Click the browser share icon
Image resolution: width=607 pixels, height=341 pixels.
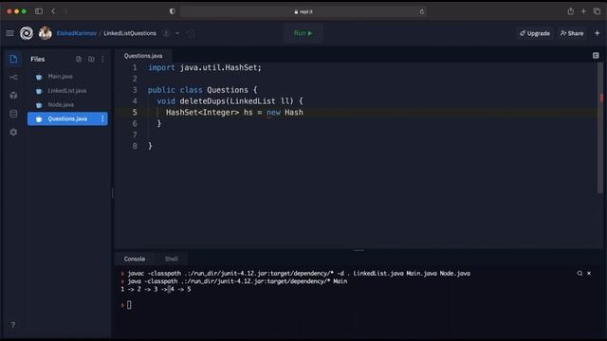pyautogui.click(x=571, y=11)
